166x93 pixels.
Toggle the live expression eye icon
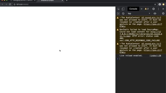(155, 13)
